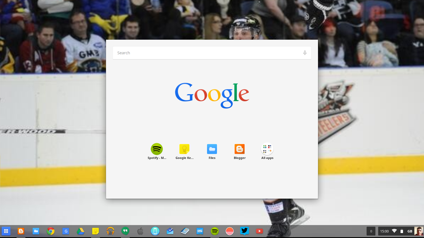This screenshot has width=424, height=238.
Task: Click the Wi-Fi status icon
Action: tap(394, 231)
